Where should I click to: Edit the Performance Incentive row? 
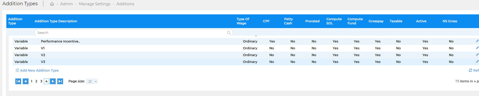click(x=477, y=41)
